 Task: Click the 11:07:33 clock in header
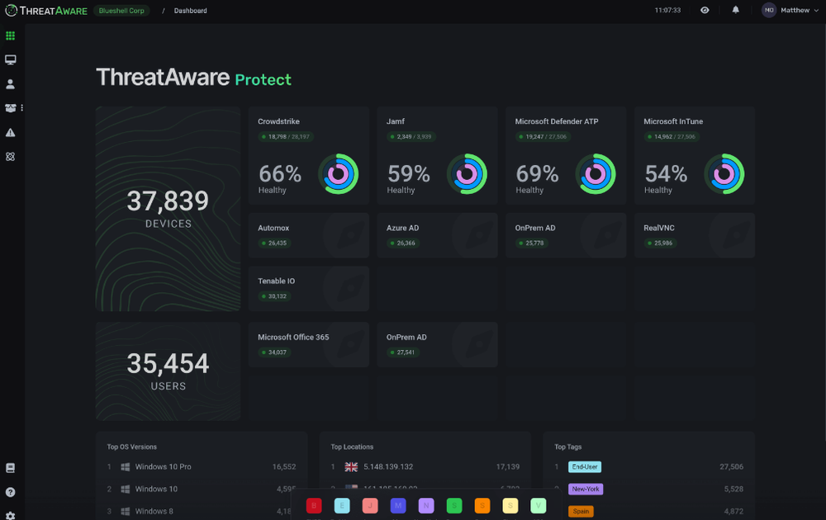(x=667, y=10)
